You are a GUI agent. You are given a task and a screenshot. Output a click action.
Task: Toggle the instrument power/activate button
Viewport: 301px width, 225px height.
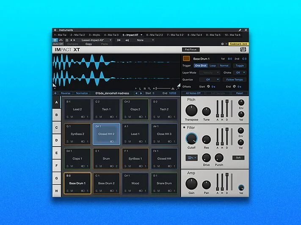[55, 40]
